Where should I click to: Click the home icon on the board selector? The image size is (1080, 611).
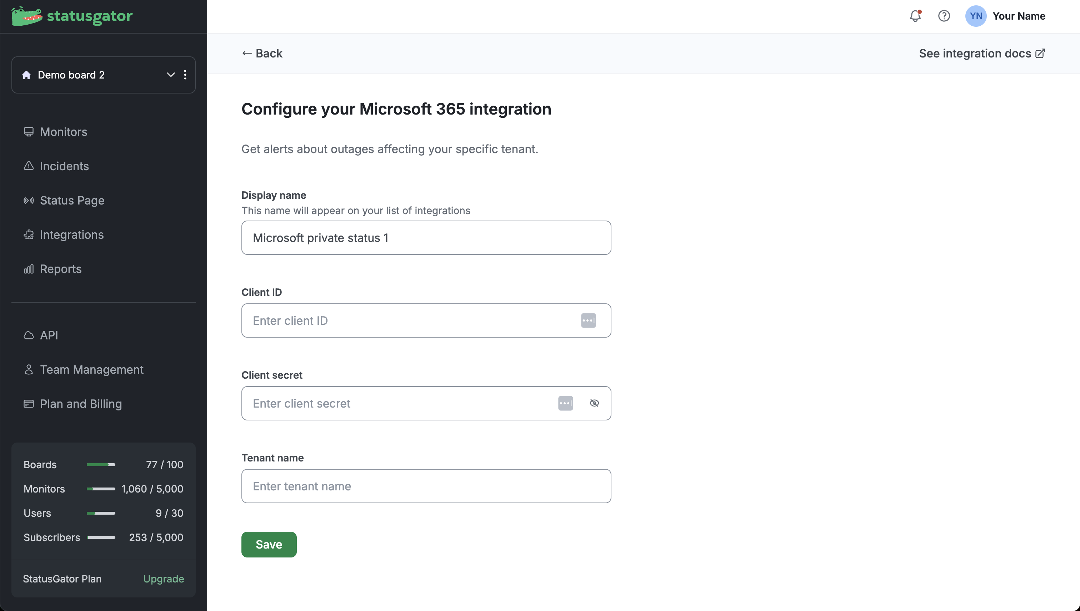(26, 75)
